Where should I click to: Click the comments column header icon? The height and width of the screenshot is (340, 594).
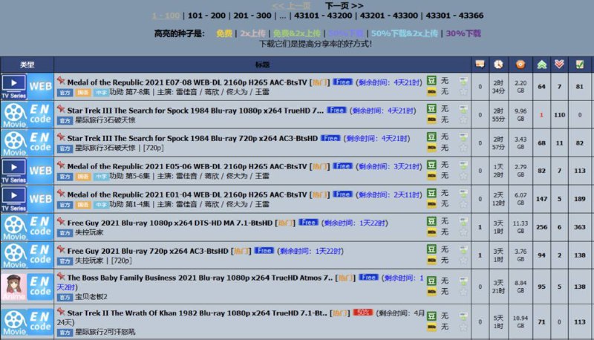[480, 65]
